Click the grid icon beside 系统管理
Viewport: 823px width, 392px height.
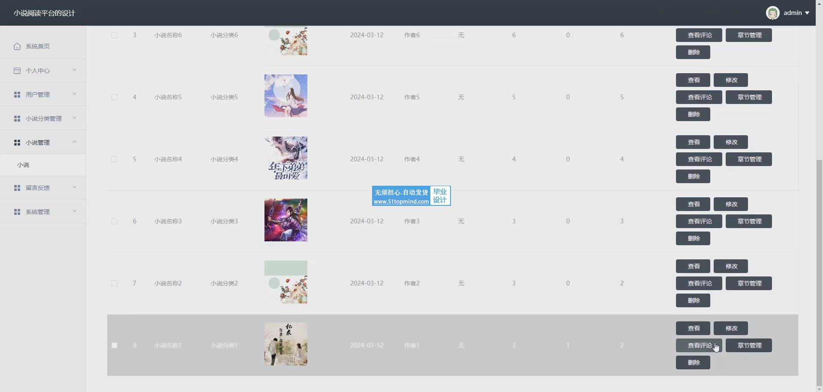[x=17, y=212]
